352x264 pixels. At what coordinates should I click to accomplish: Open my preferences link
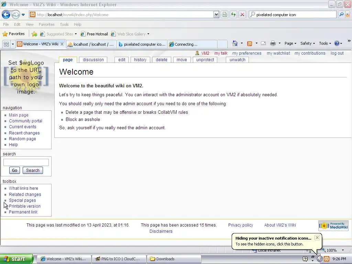[247, 53]
